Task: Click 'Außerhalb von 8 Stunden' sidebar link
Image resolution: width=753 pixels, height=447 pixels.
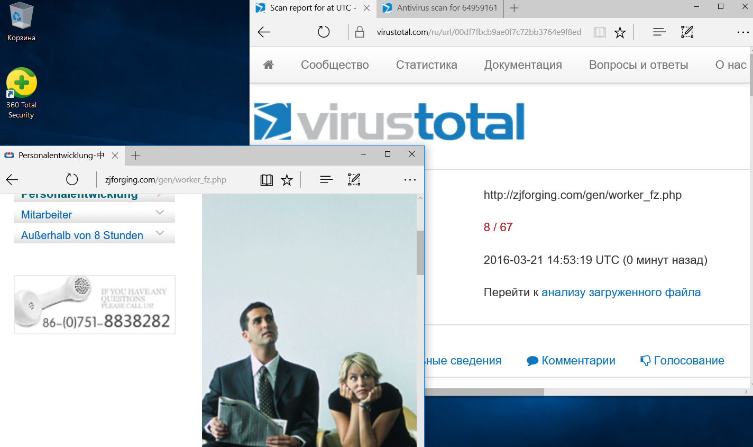Action: 82,235
